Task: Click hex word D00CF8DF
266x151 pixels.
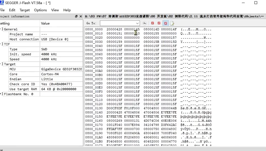Action: coord(114,108)
